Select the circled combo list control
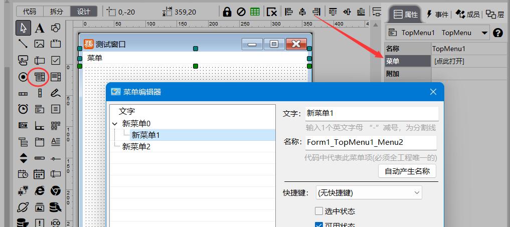This screenshot has height=227, width=510. click(x=39, y=77)
